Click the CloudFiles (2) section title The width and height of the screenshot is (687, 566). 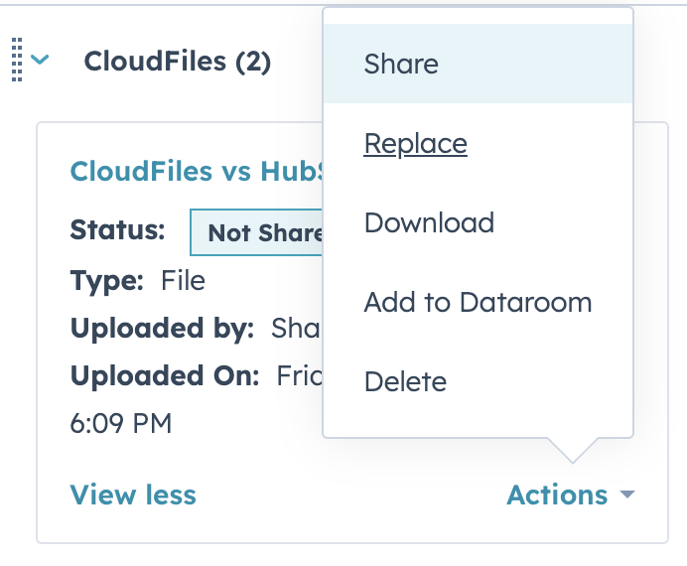(178, 61)
